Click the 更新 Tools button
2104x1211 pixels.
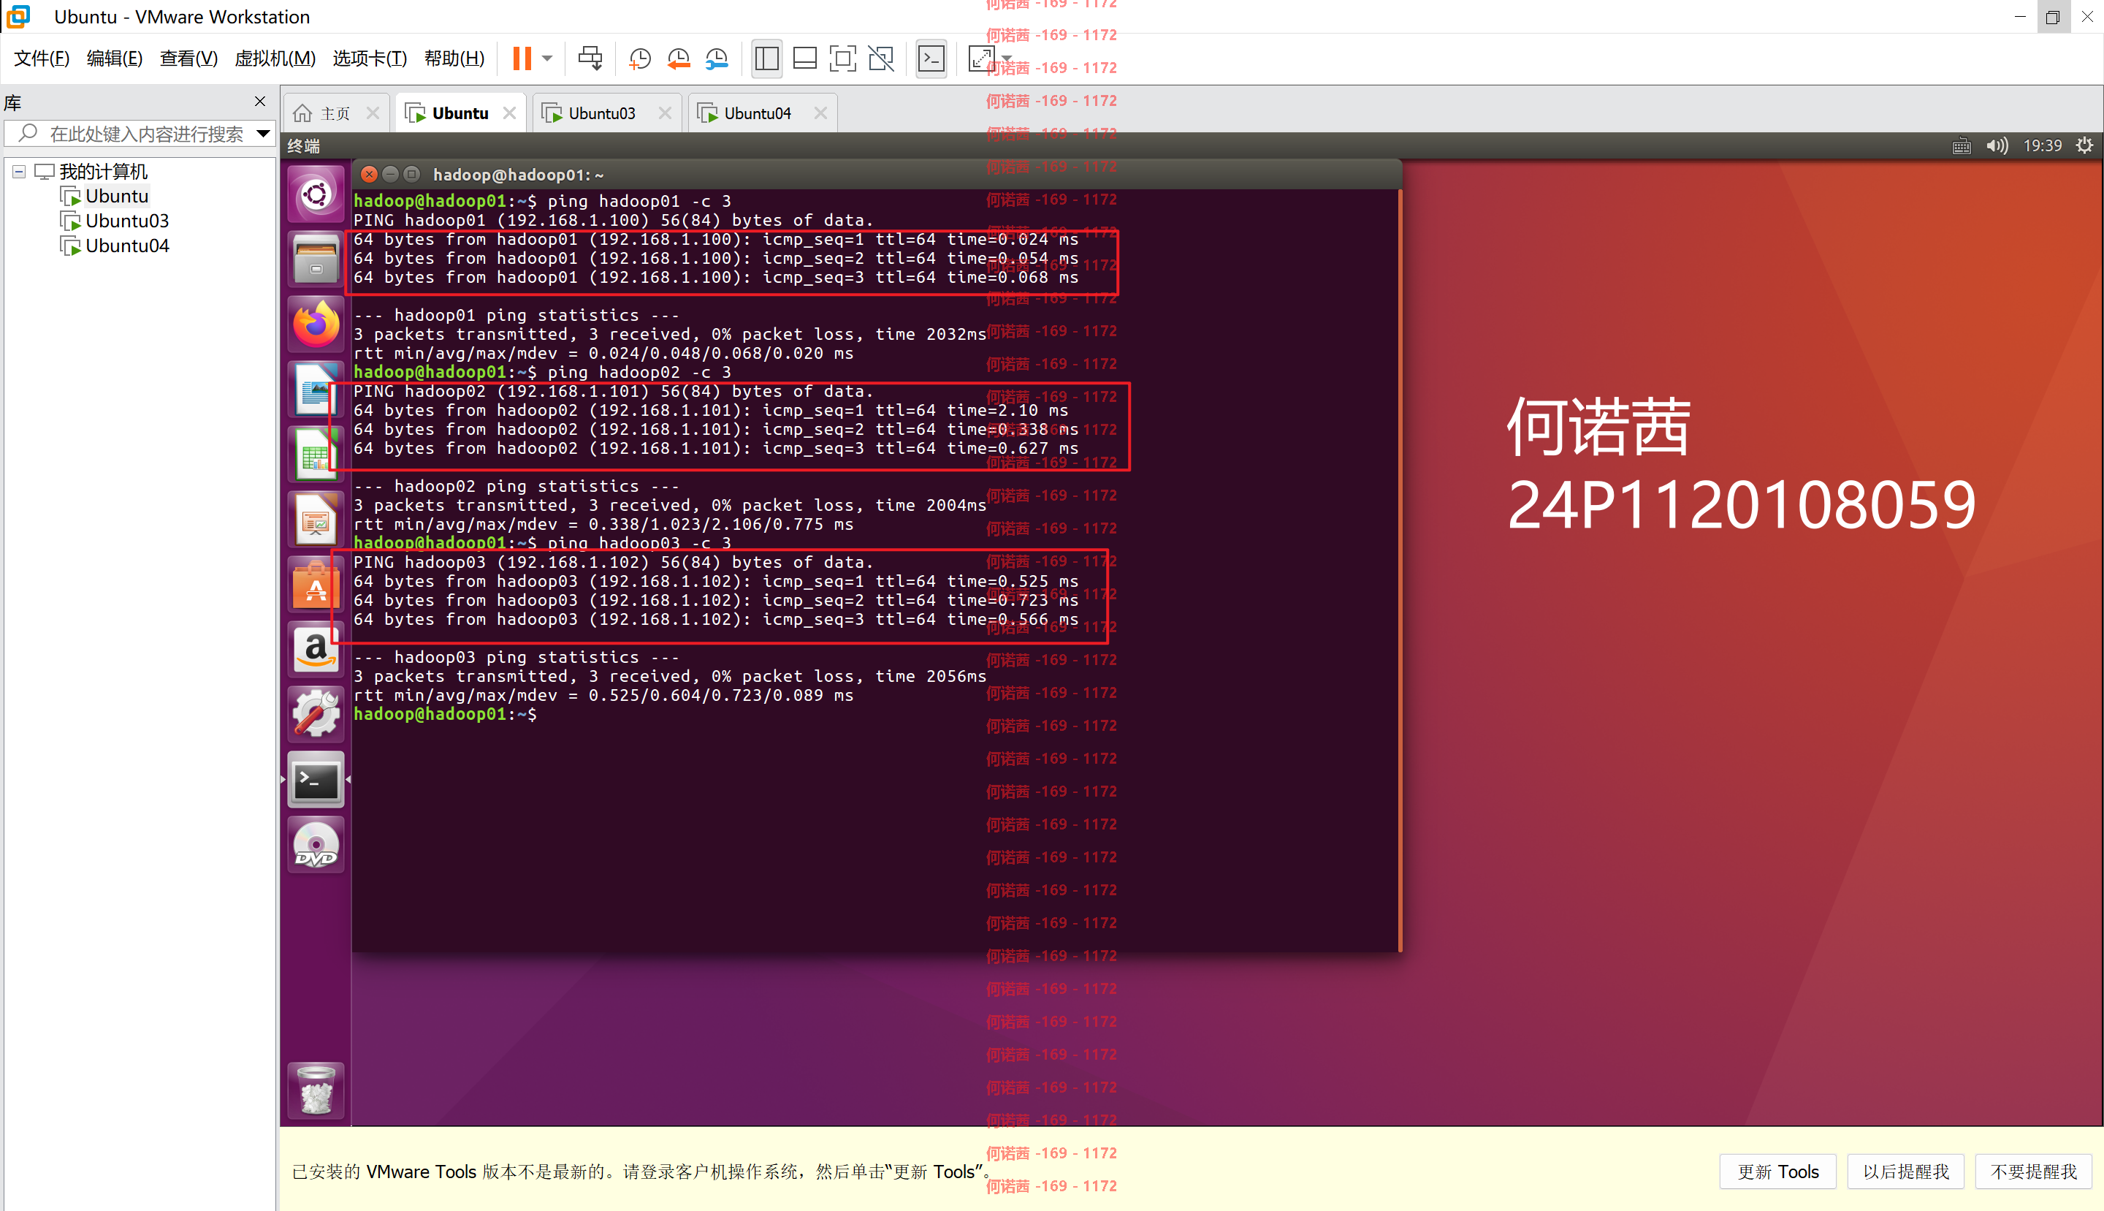(1777, 1171)
